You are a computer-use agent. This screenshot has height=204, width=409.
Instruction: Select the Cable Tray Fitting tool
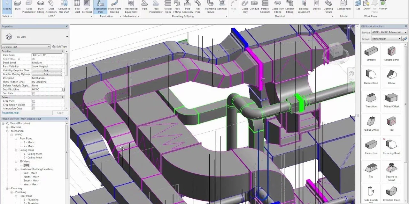pyautogui.click(x=278, y=6)
